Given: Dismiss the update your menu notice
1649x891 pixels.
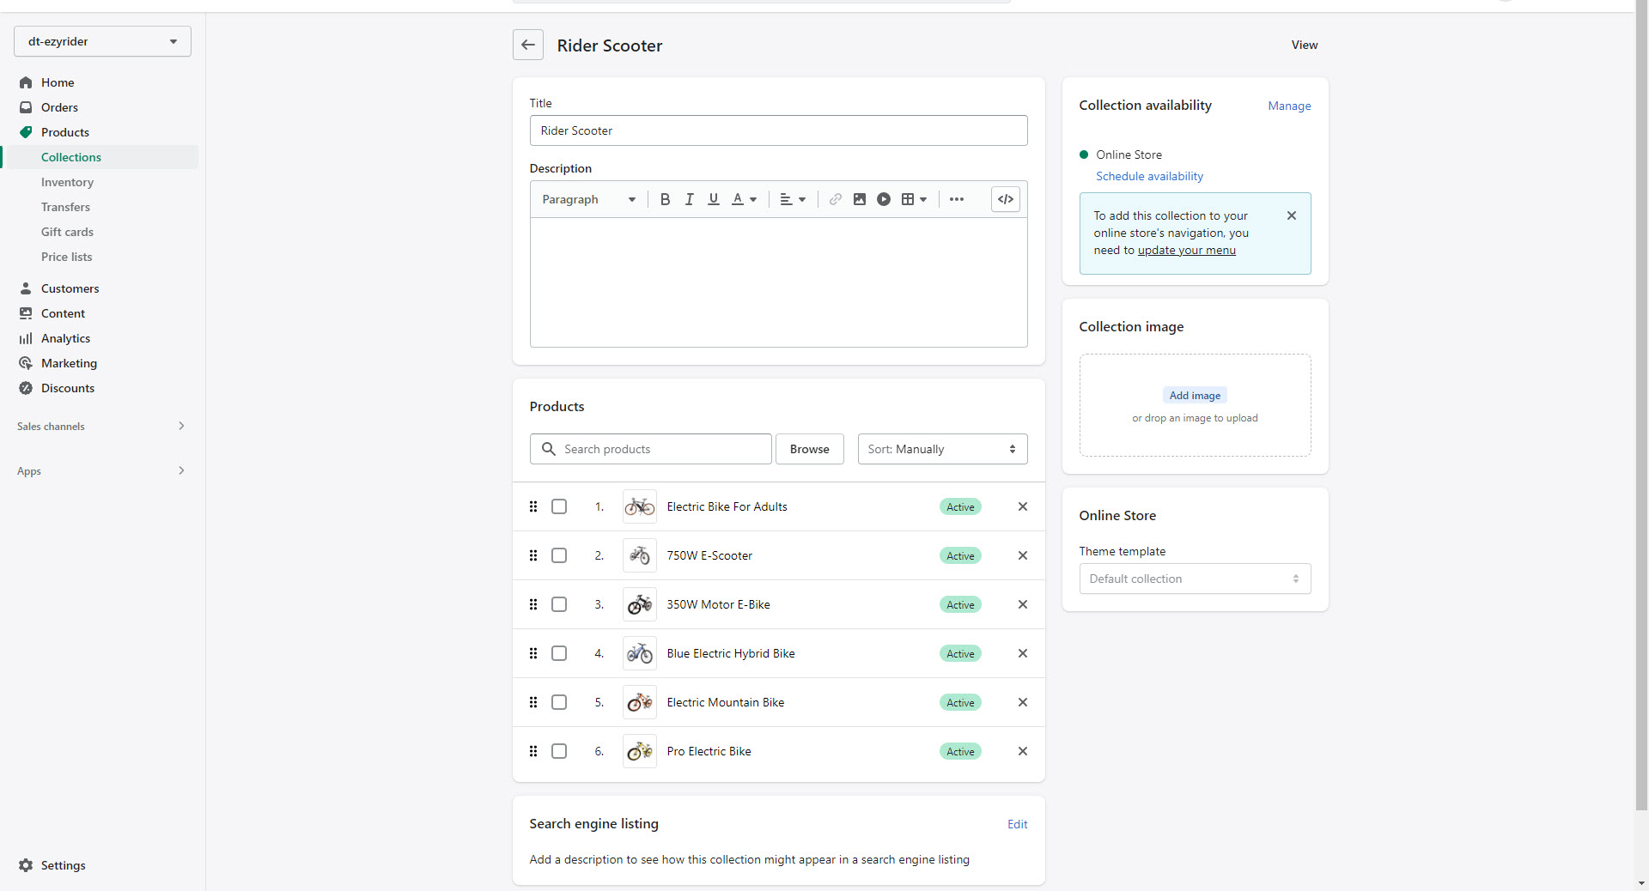Looking at the screenshot, I should tap(1291, 215).
